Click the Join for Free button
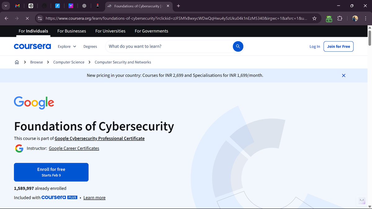This screenshot has width=372, height=209. (x=339, y=46)
